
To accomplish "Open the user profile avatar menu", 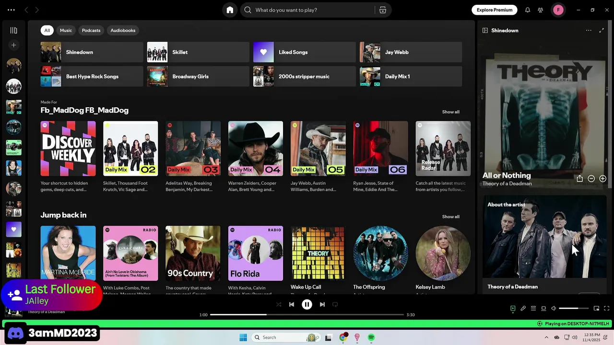I will coord(558,10).
